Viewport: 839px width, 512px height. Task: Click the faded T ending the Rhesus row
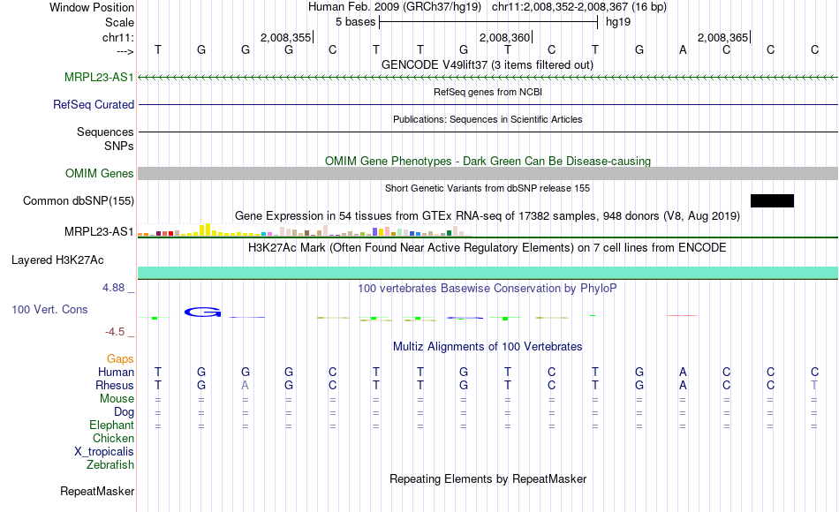click(x=814, y=385)
